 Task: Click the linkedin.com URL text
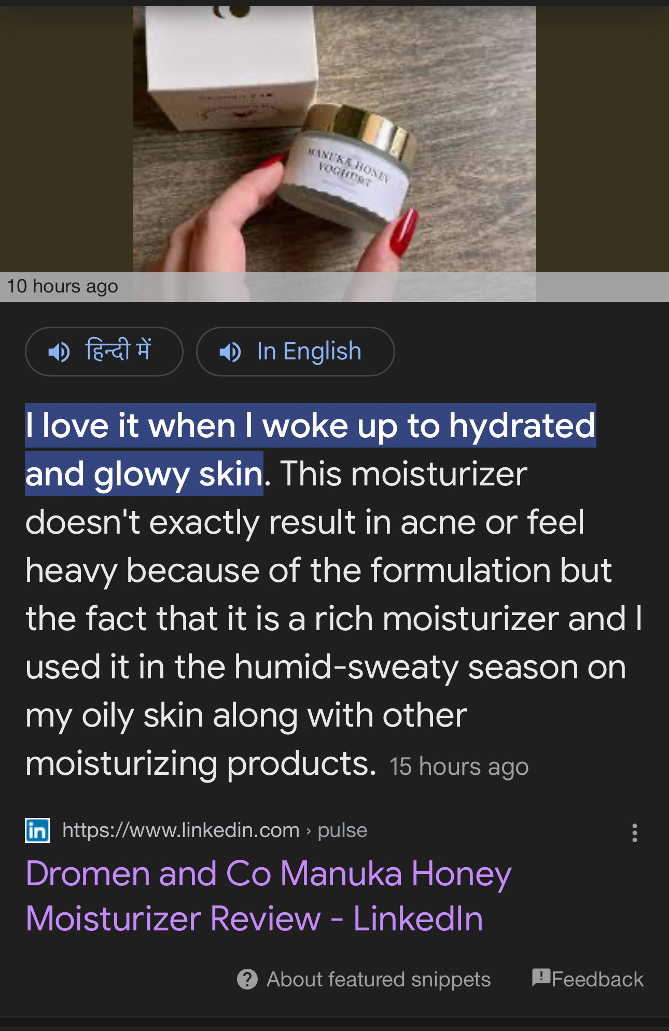pyautogui.click(x=180, y=830)
